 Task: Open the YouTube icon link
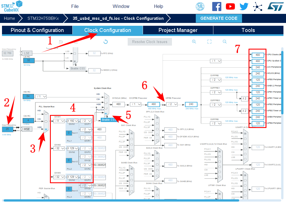click(x=230, y=7)
